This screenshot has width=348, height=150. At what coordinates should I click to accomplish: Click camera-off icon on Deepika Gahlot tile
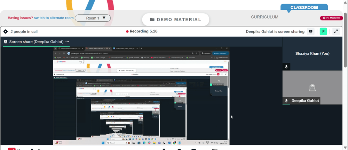[312, 88]
